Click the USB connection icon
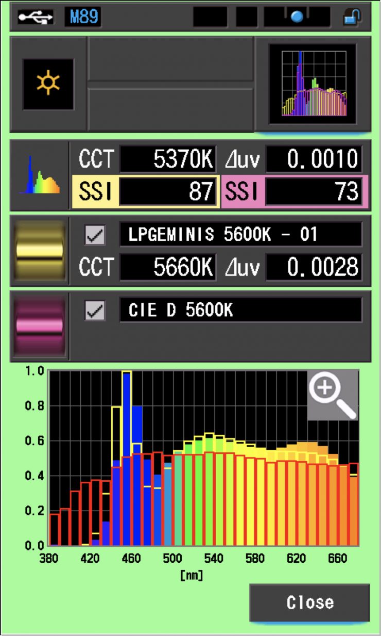Screen dimensions: 381x636 [35, 18]
